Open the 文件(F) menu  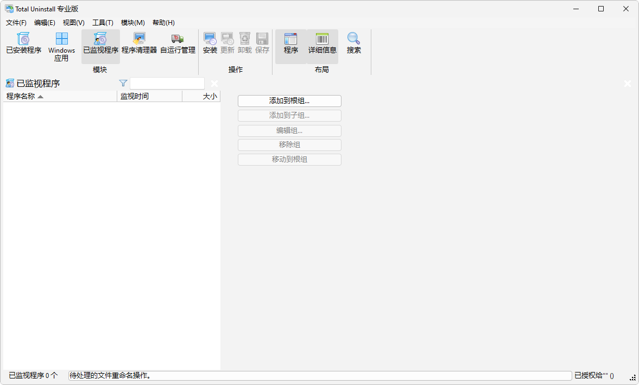click(x=16, y=22)
